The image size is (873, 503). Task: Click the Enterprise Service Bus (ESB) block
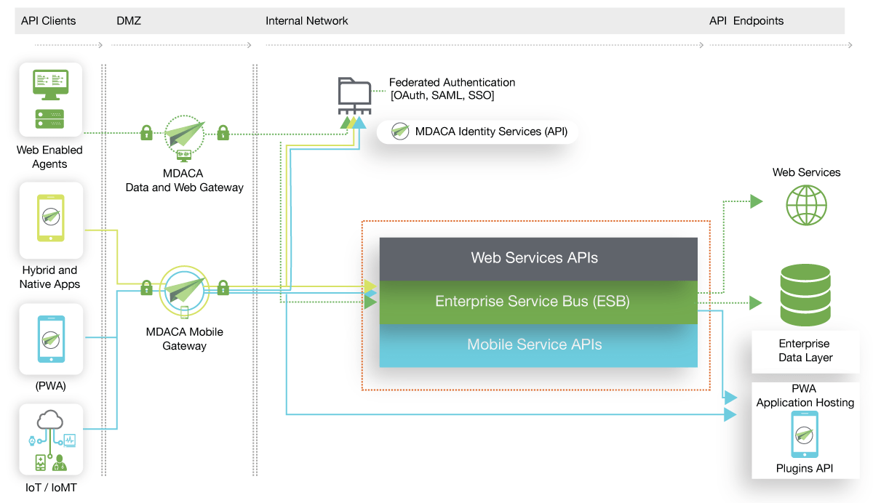pyautogui.click(x=538, y=302)
